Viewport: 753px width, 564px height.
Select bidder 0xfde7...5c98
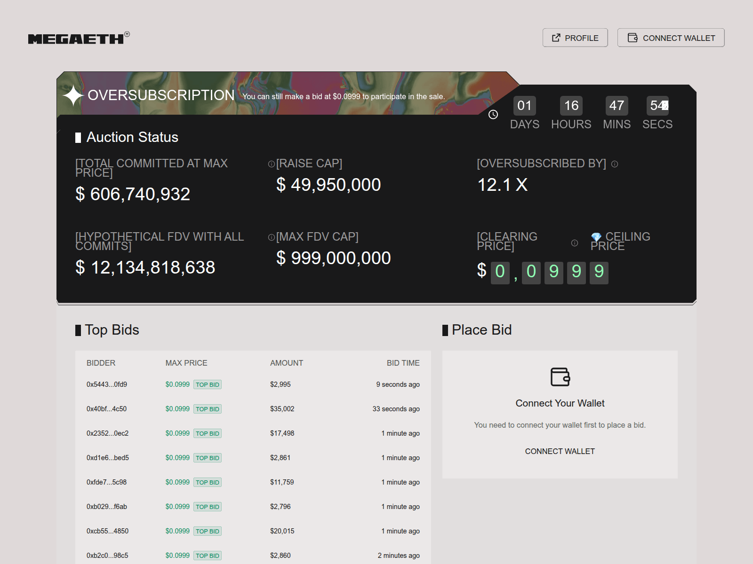pyautogui.click(x=106, y=482)
